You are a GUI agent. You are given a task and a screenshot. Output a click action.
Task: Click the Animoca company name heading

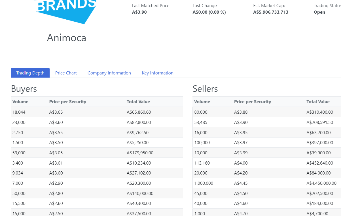67,38
